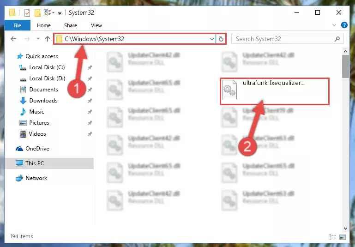This screenshot has width=355, height=247.
Task: Click the vertical scrollbar thumb
Action: click(x=345, y=66)
